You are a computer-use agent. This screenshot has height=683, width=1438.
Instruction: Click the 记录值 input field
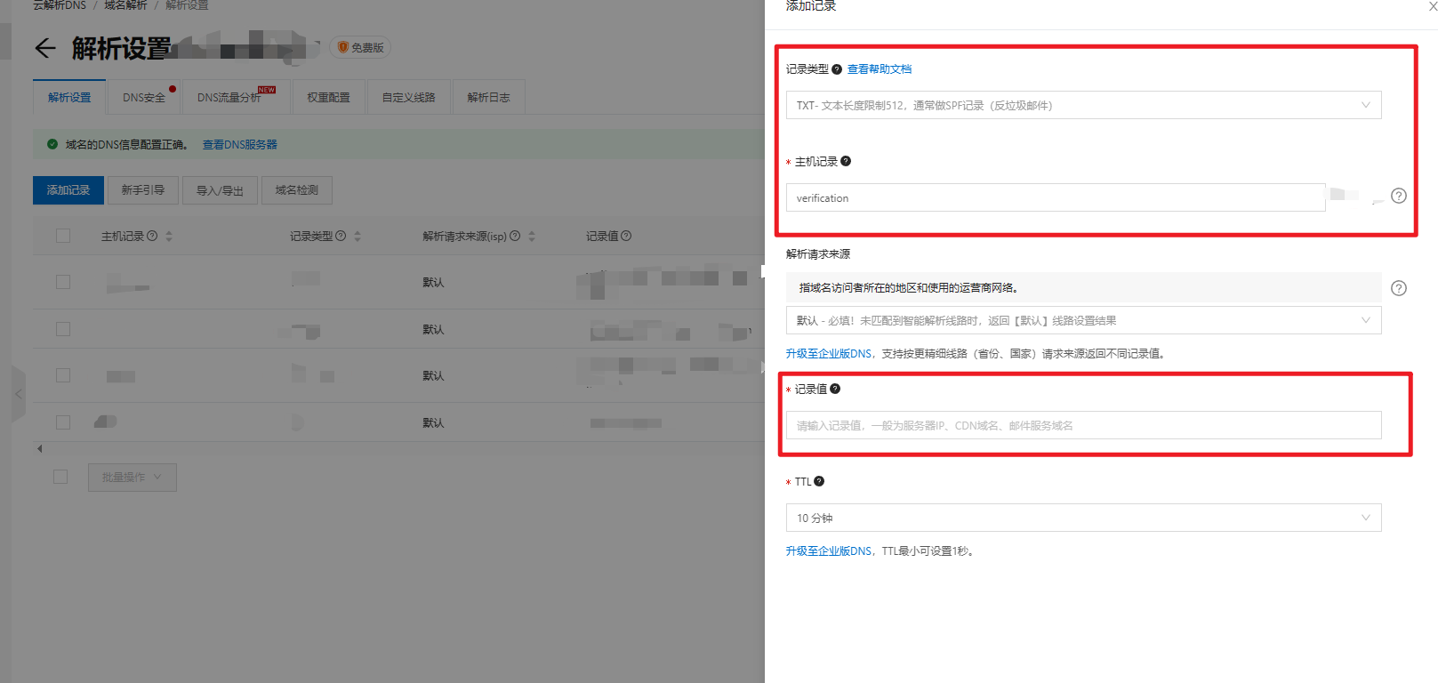tap(1083, 425)
